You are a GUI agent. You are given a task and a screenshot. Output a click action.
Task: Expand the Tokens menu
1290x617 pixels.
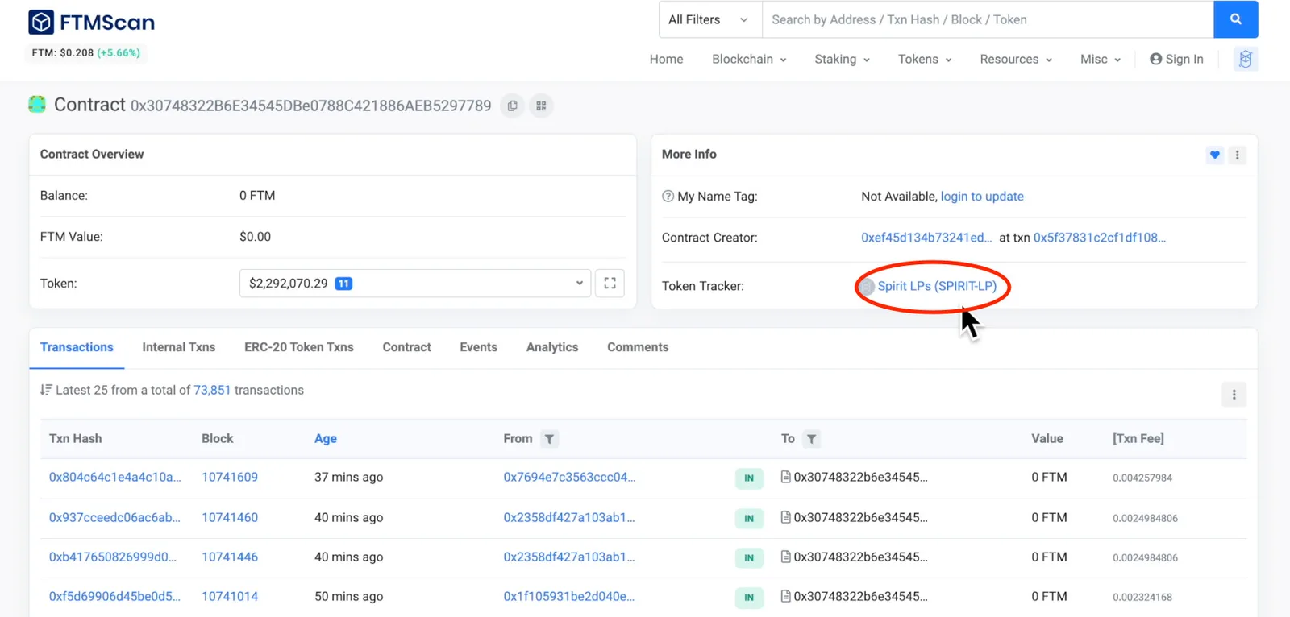925,59
